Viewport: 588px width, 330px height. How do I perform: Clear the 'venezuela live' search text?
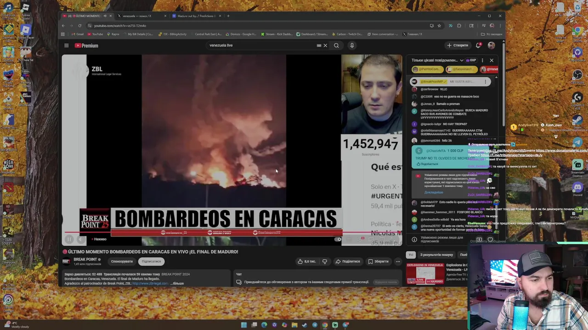click(x=325, y=45)
